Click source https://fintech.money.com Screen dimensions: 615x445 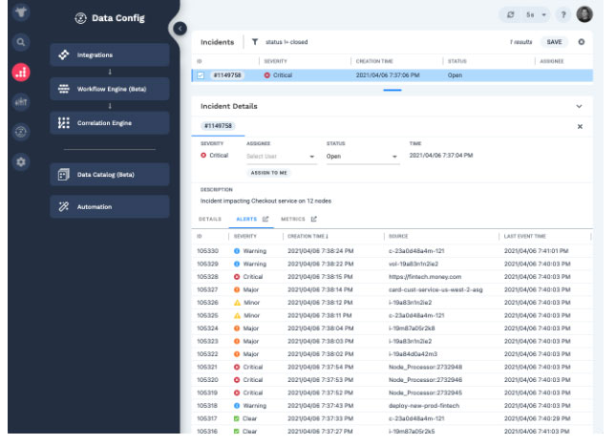tap(425, 277)
